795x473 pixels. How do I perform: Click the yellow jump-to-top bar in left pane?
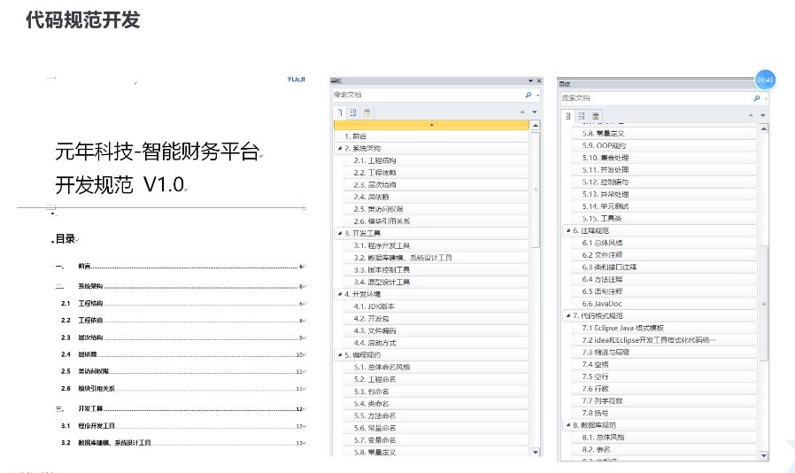(431, 125)
